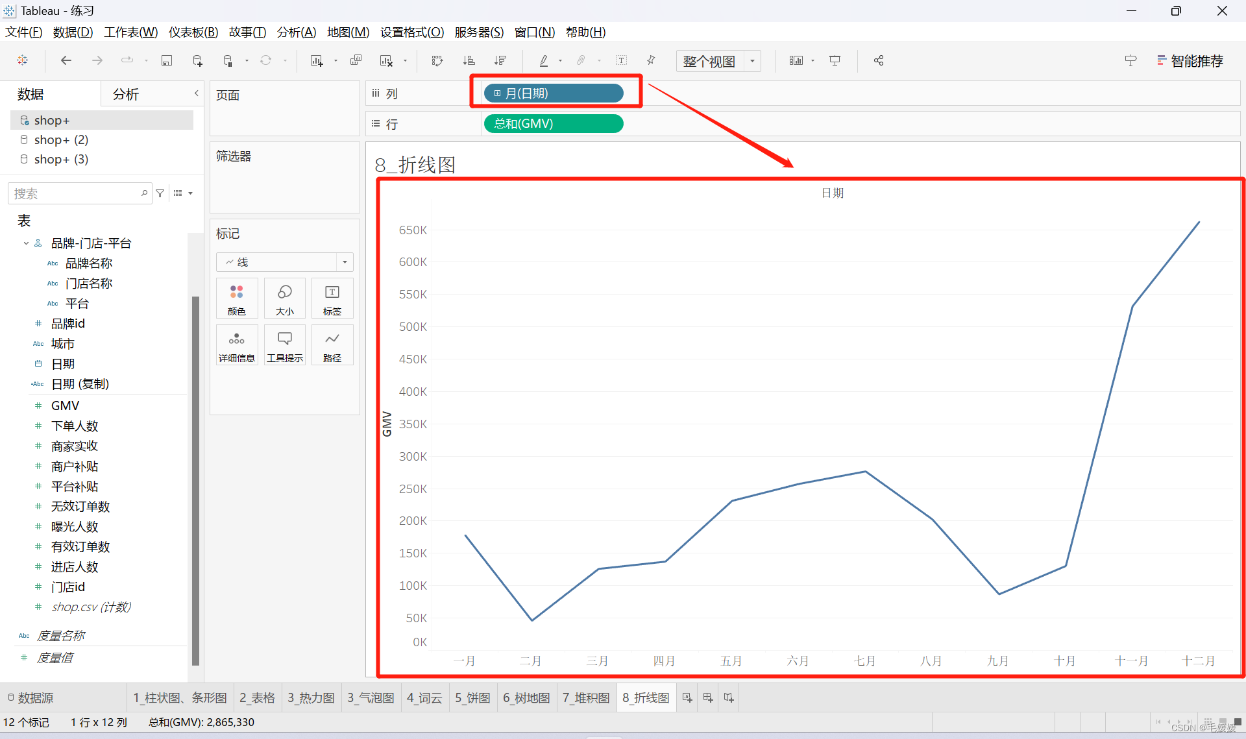Click the run update refresh icon

(x=265, y=60)
